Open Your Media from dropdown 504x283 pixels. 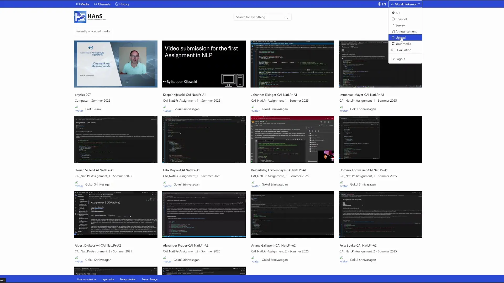tap(403, 44)
